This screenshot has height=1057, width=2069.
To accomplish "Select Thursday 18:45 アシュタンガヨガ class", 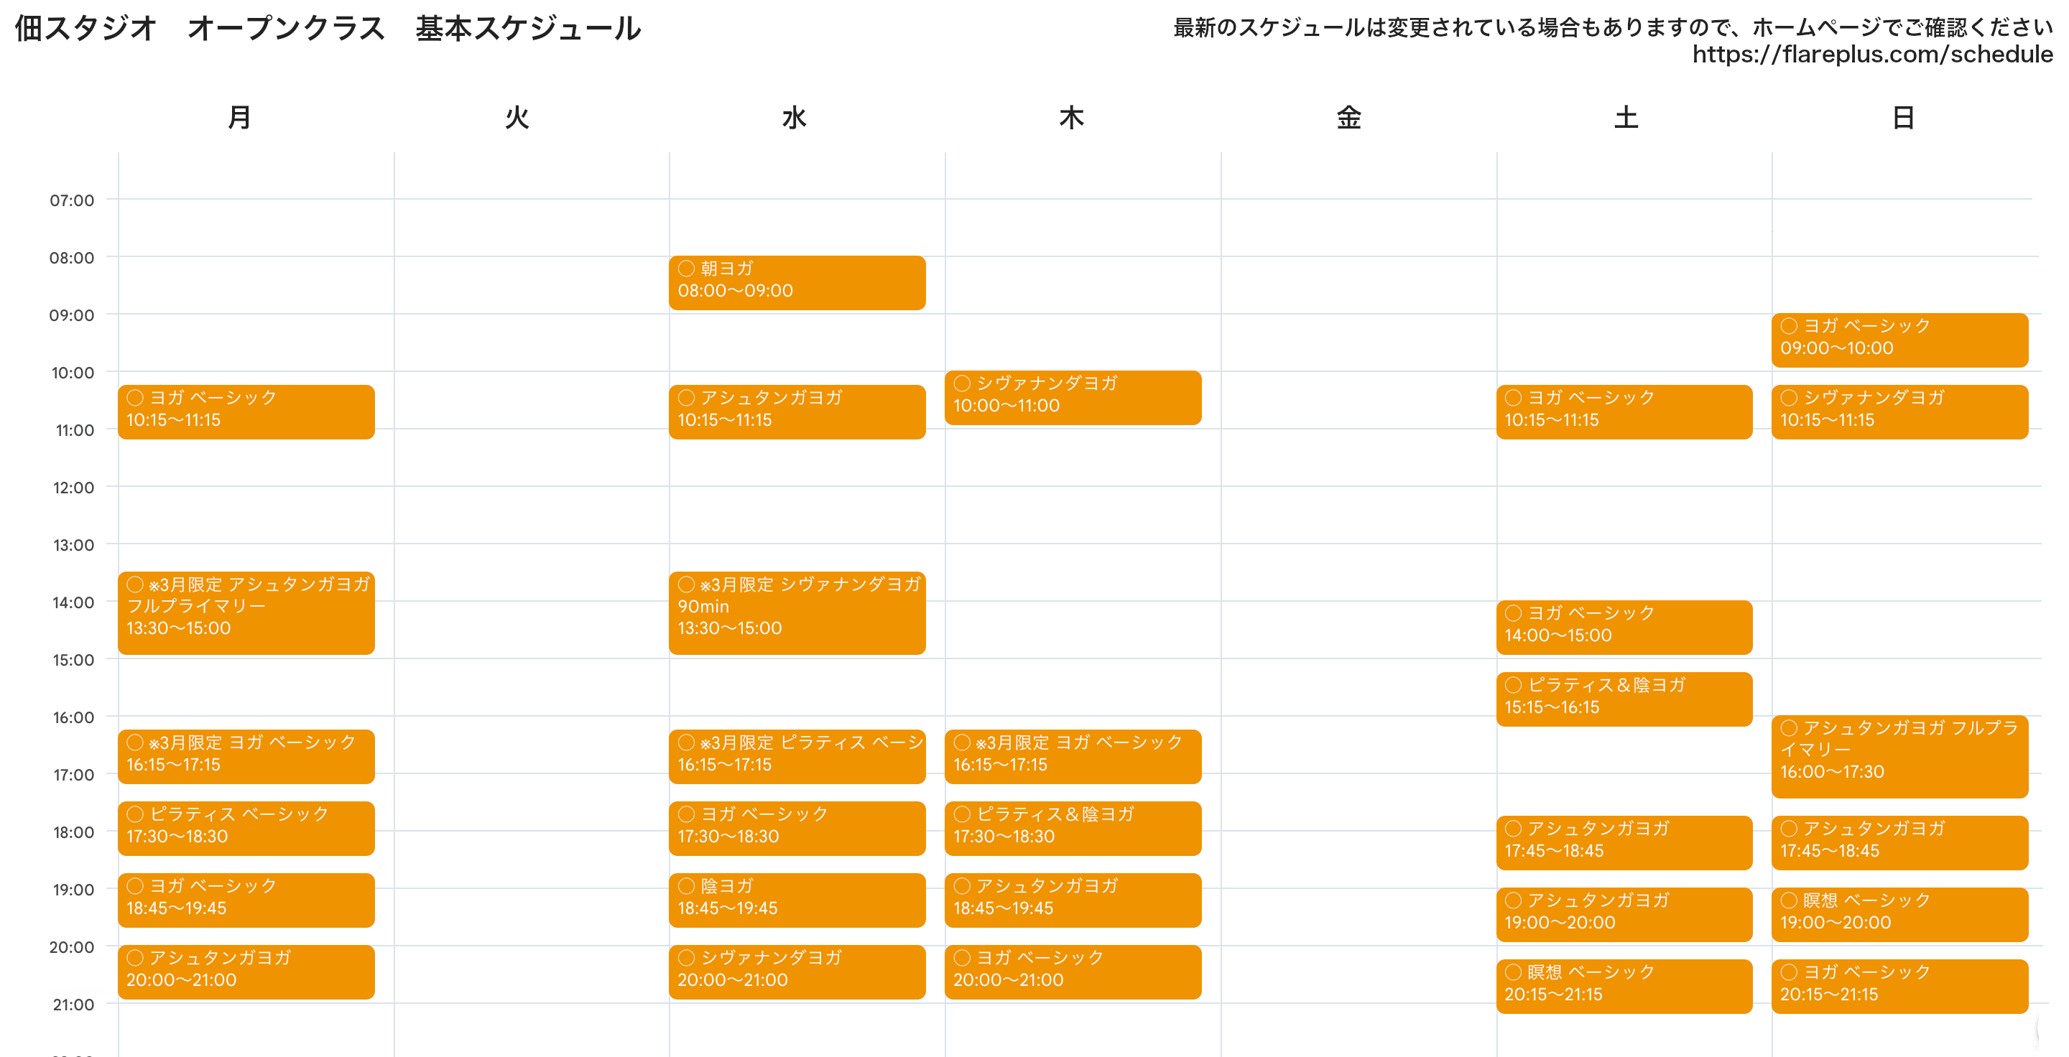I will [1073, 900].
